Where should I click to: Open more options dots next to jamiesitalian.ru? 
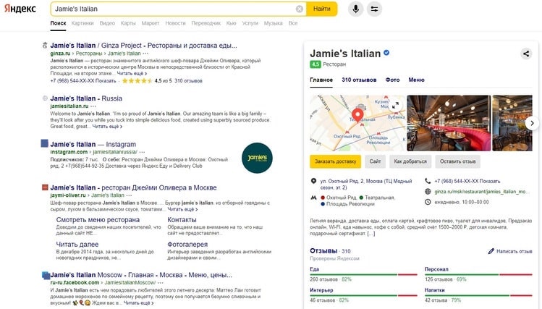tap(93, 106)
